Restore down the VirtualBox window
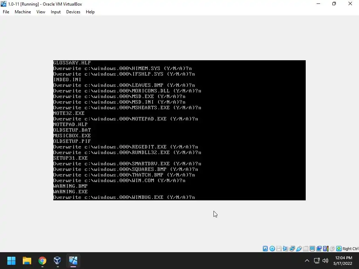Image resolution: width=359 pixels, height=269 pixels. pos(334,4)
